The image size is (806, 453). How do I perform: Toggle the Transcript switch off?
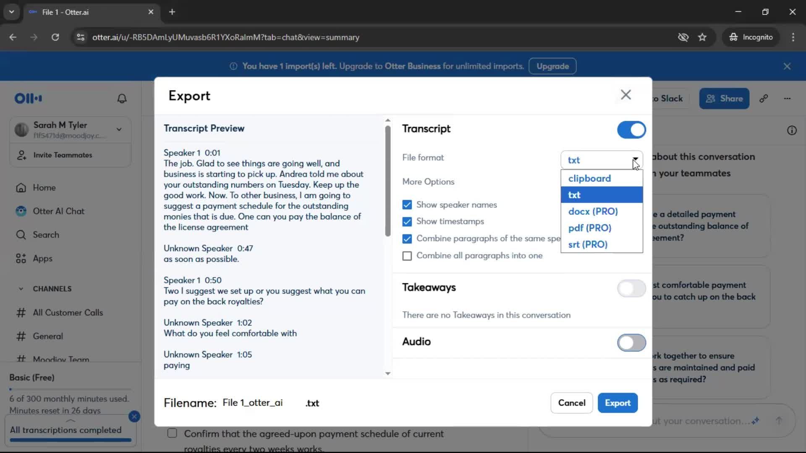[x=631, y=130]
